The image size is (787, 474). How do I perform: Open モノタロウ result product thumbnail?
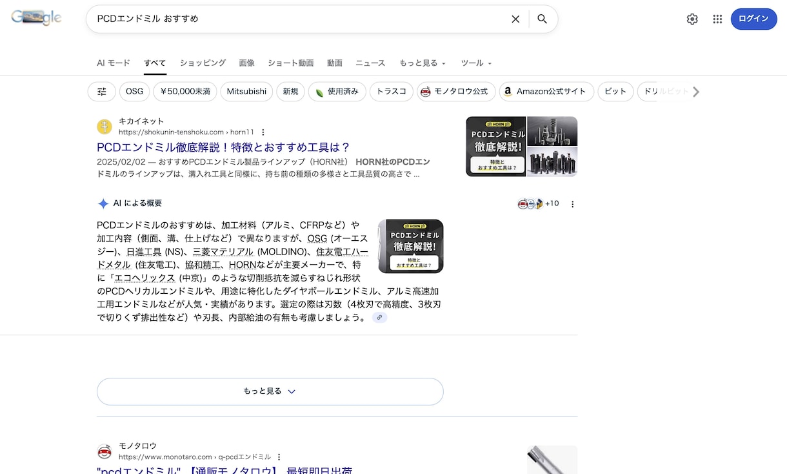pos(552,460)
